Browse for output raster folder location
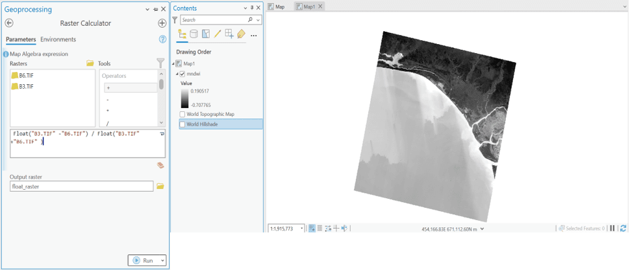The width and height of the screenshot is (641, 270). pyautogui.click(x=160, y=186)
